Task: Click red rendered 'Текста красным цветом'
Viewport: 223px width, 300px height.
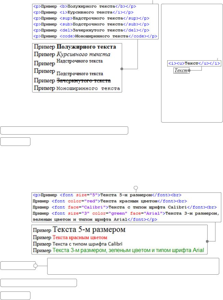Action: tap(80, 237)
